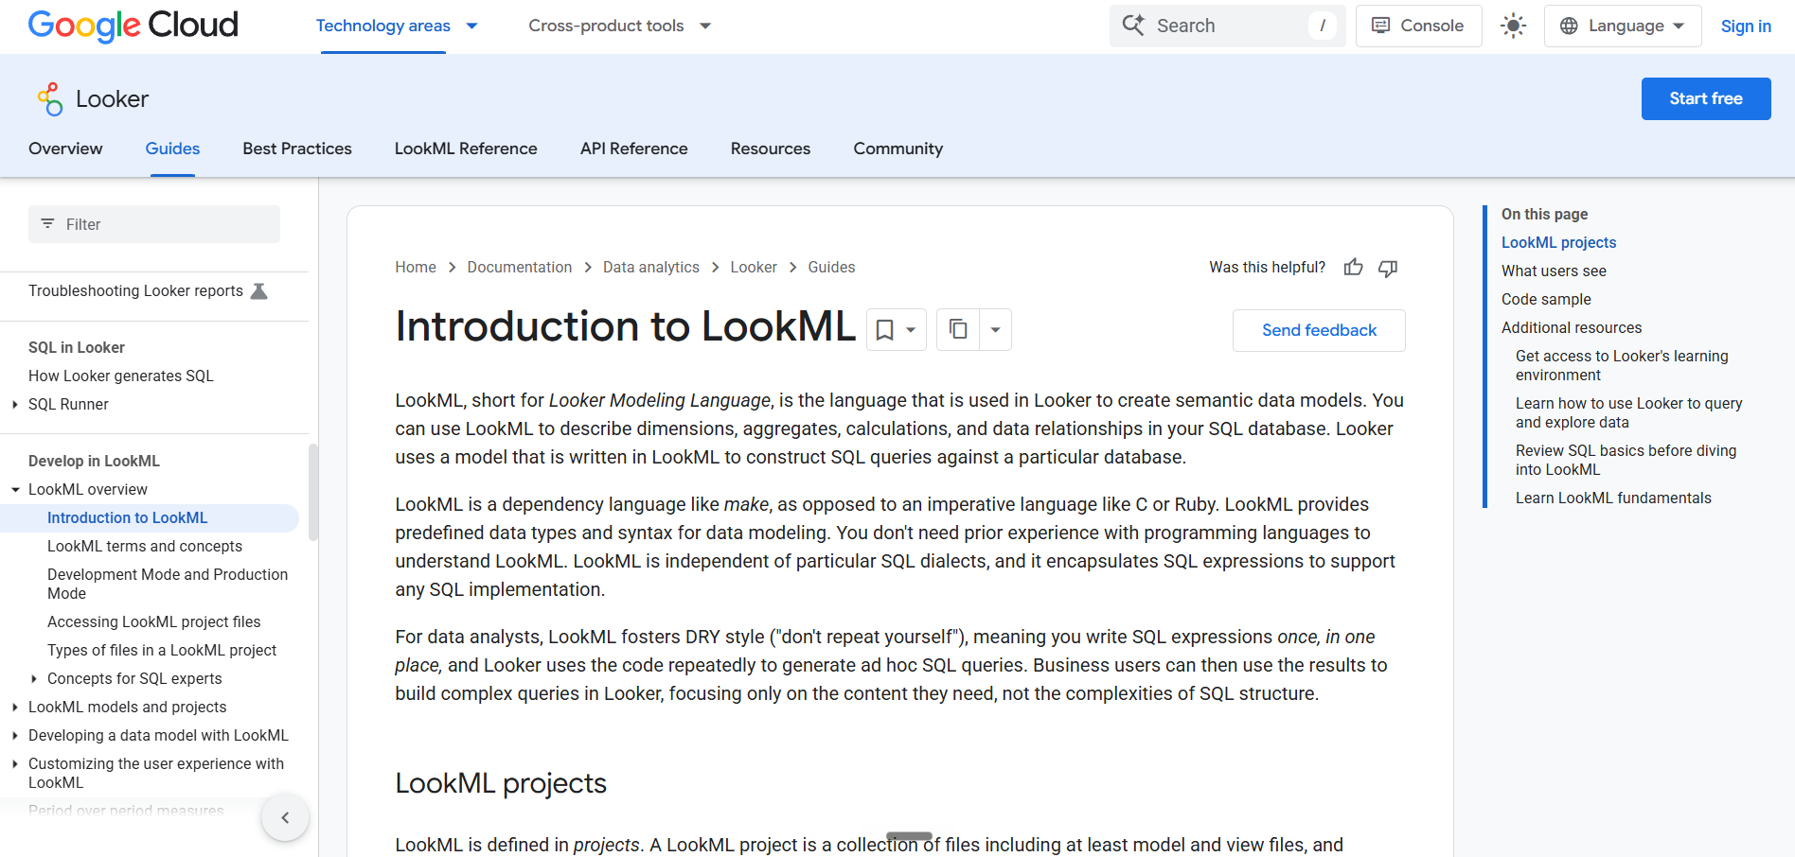Click the search magnifier icon
This screenshot has height=857, width=1795.
coord(1133,26)
